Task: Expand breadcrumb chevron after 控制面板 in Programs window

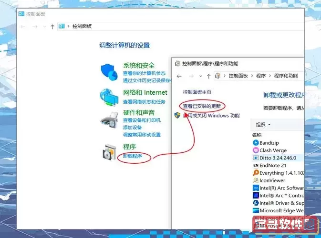Action: [252, 76]
